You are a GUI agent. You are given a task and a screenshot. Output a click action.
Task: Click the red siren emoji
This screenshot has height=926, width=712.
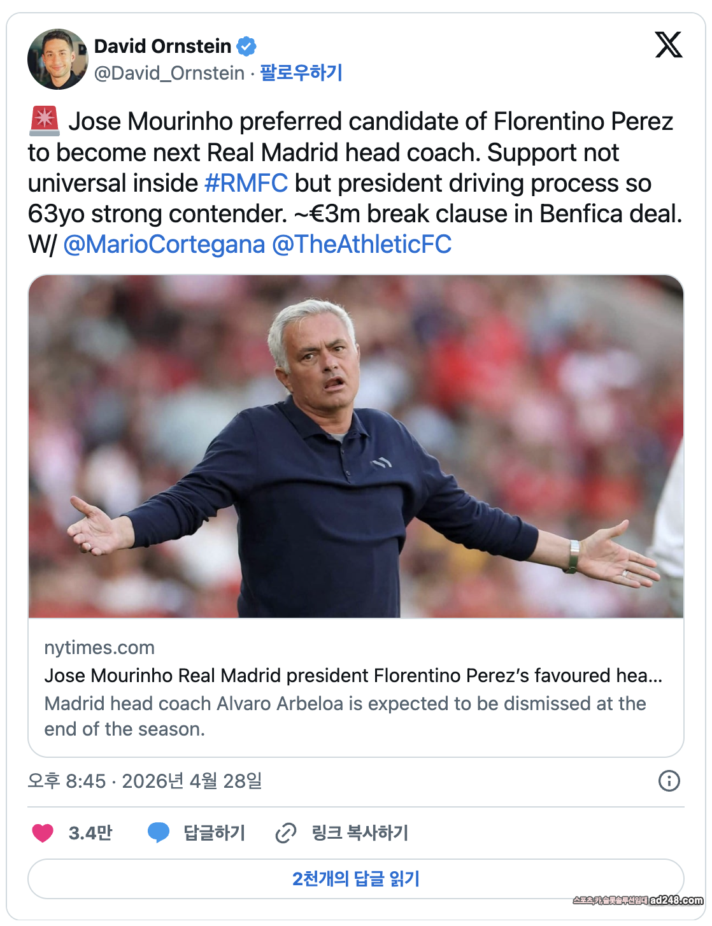point(45,121)
